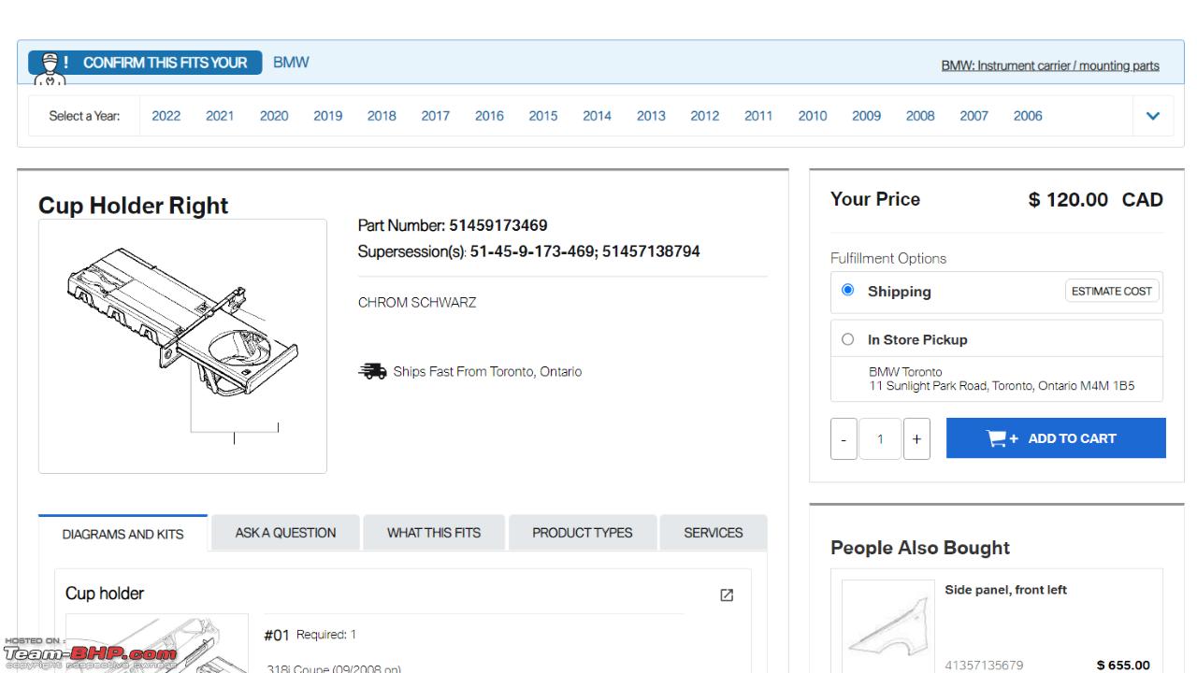Click the $ 655.00 price
This screenshot has height=673, width=1197.
[1123, 666]
